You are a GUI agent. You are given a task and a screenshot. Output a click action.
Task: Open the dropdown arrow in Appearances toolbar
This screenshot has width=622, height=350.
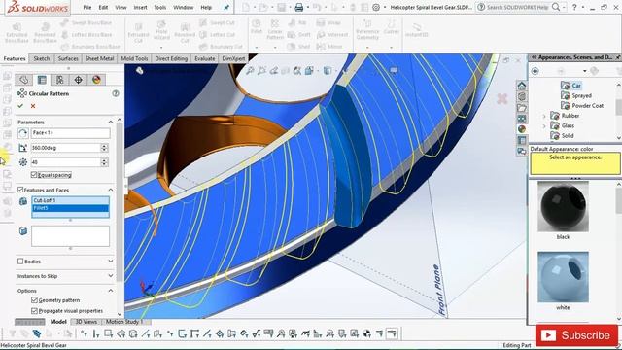pos(585,71)
